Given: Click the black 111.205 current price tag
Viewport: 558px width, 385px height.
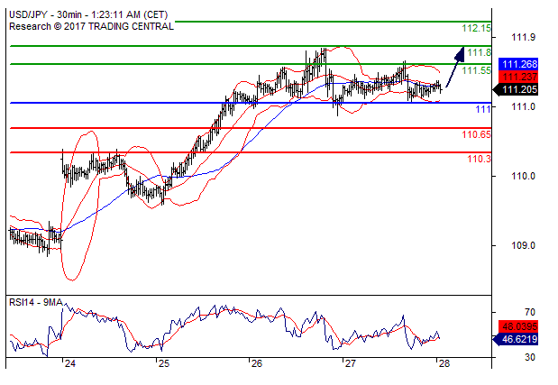Looking at the screenshot, I should tap(516, 89).
